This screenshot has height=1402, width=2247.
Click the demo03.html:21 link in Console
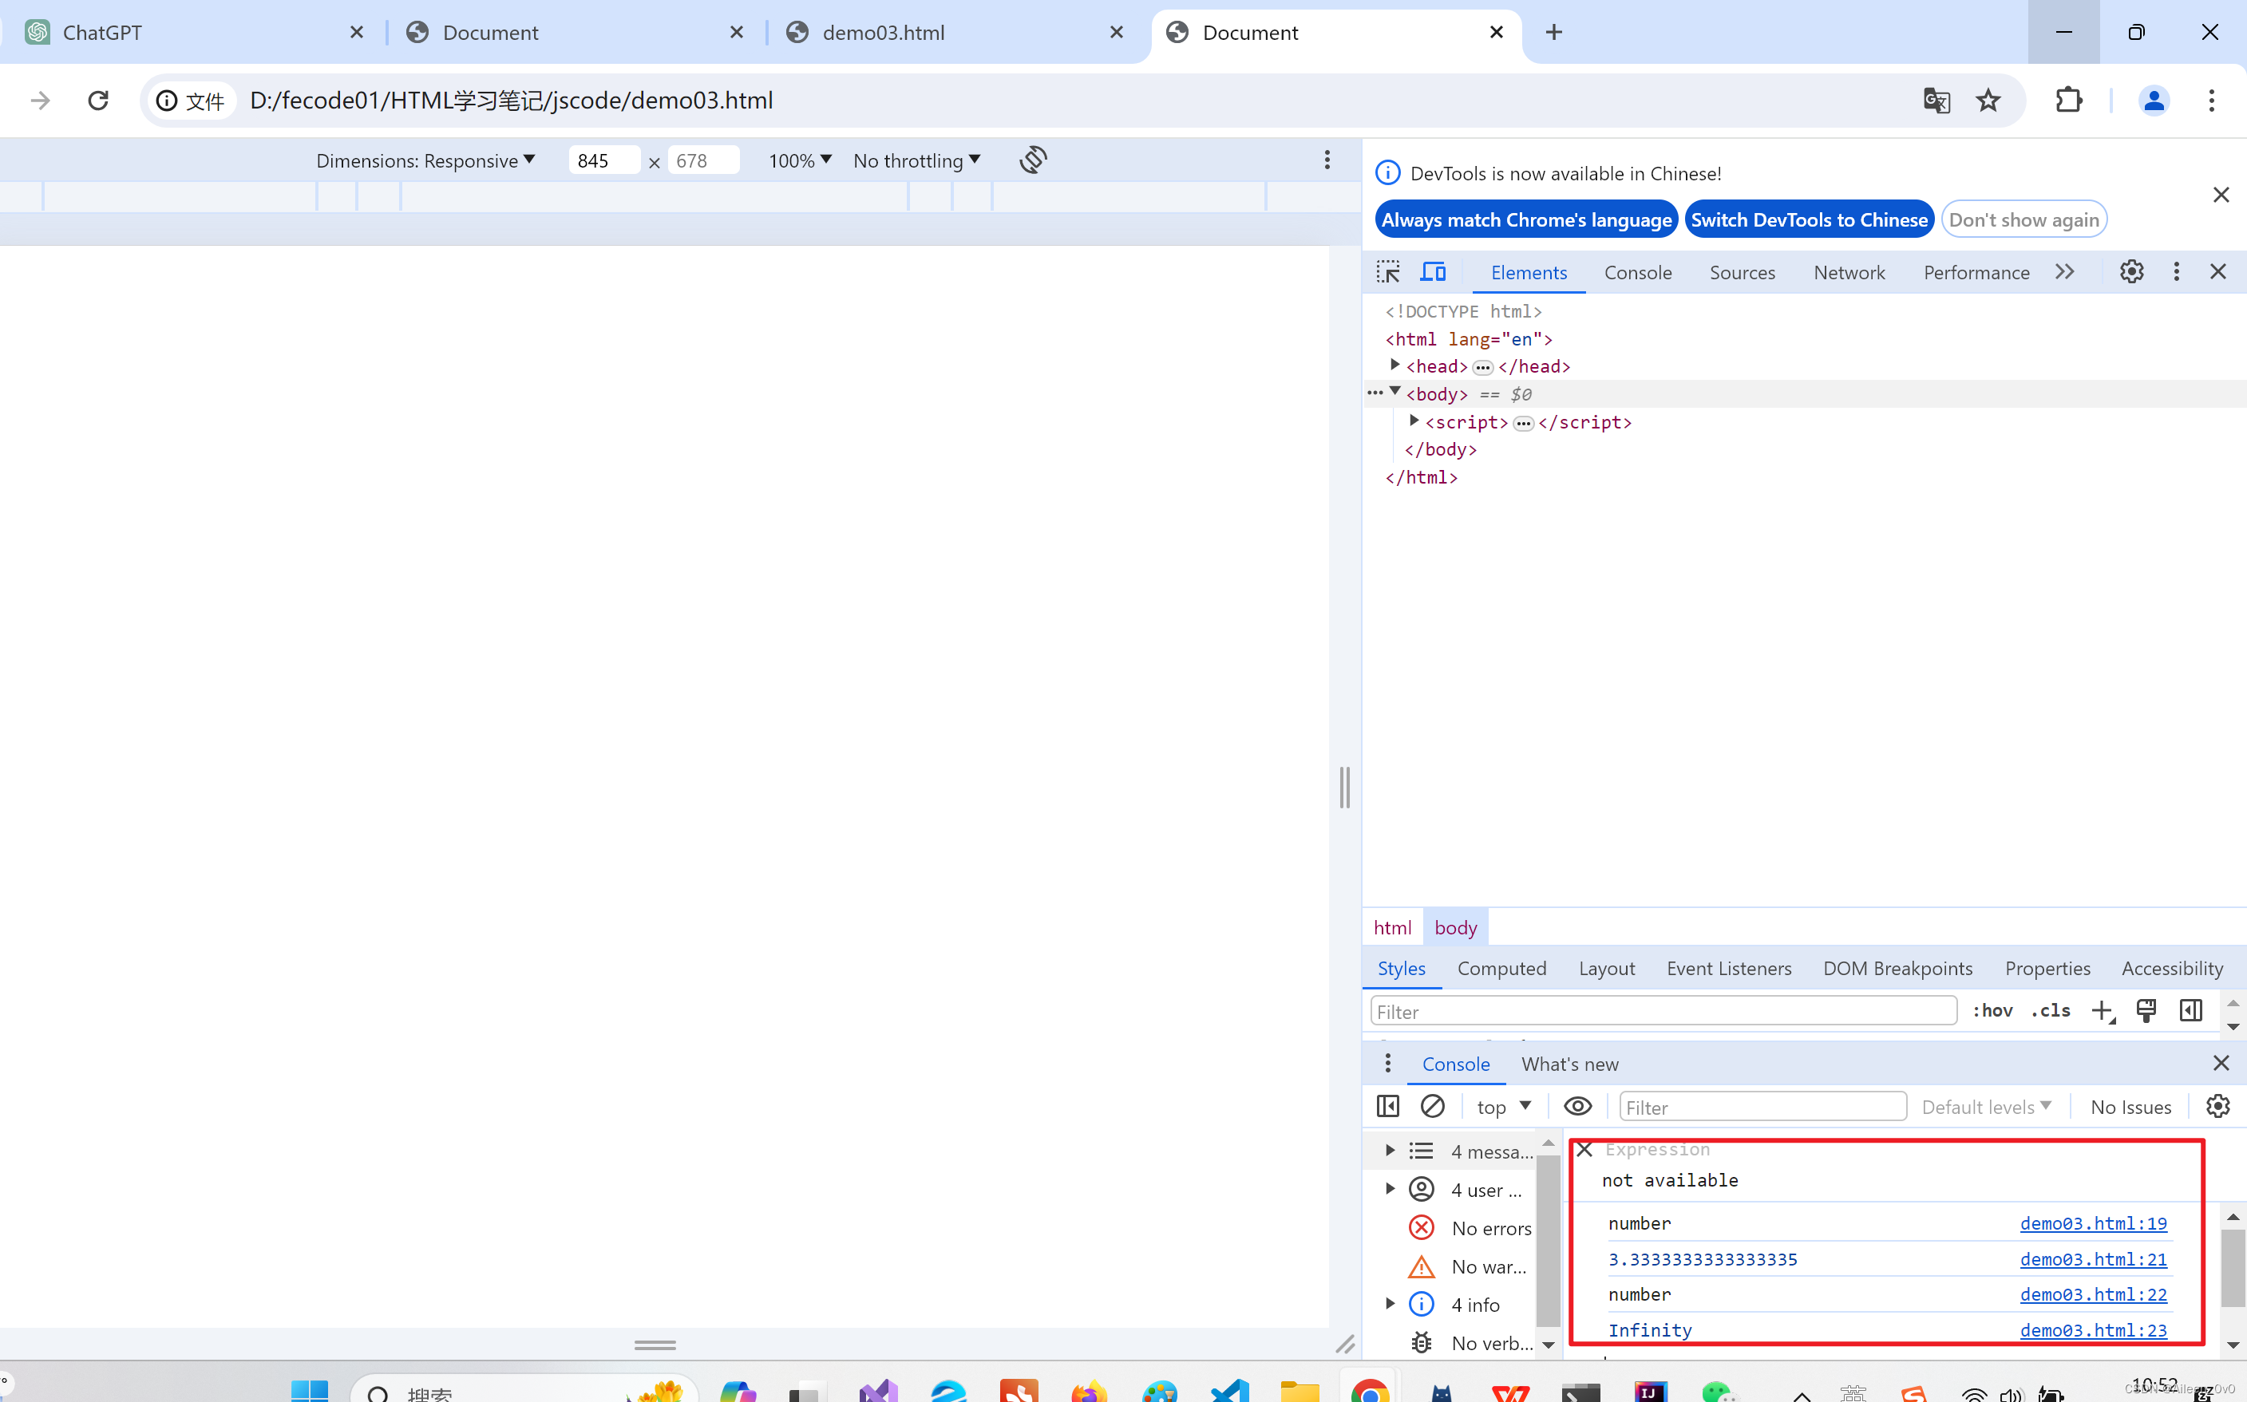(2094, 1258)
